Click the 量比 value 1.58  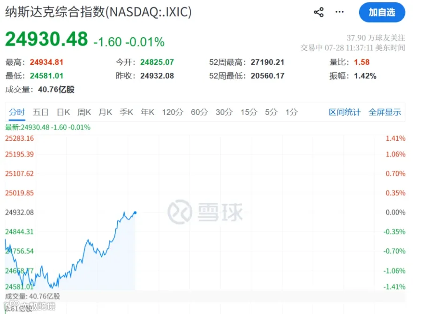(x=362, y=62)
